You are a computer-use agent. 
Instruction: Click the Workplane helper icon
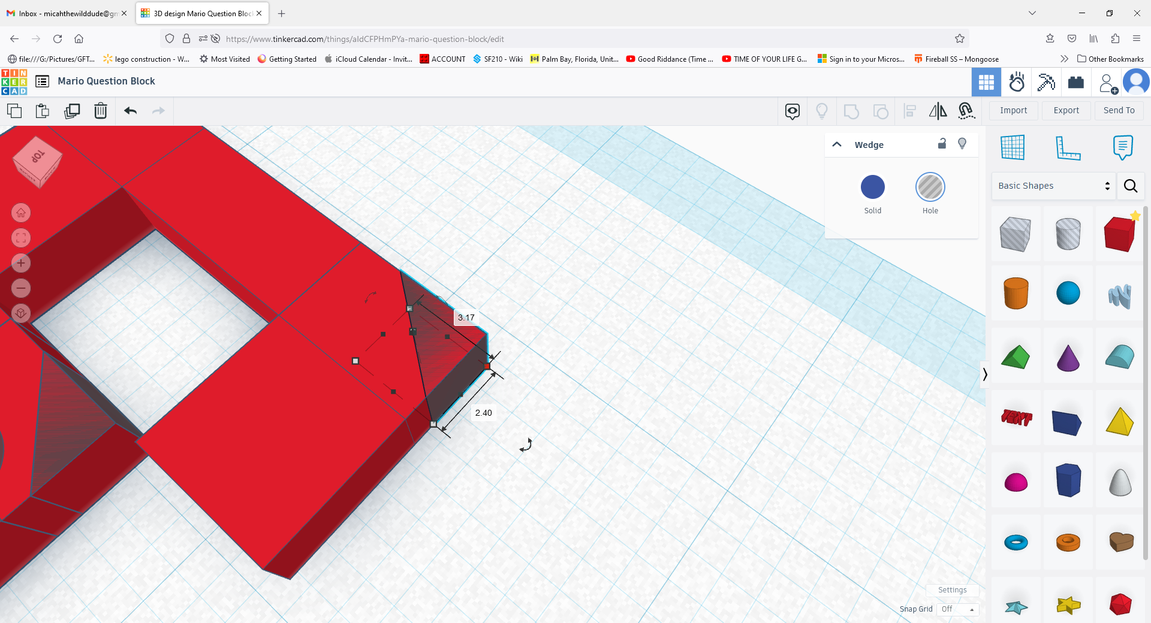click(1013, 147)
